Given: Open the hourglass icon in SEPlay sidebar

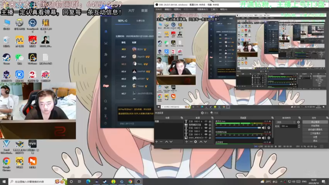Looking at the screenshot, I should coord(106,116).
